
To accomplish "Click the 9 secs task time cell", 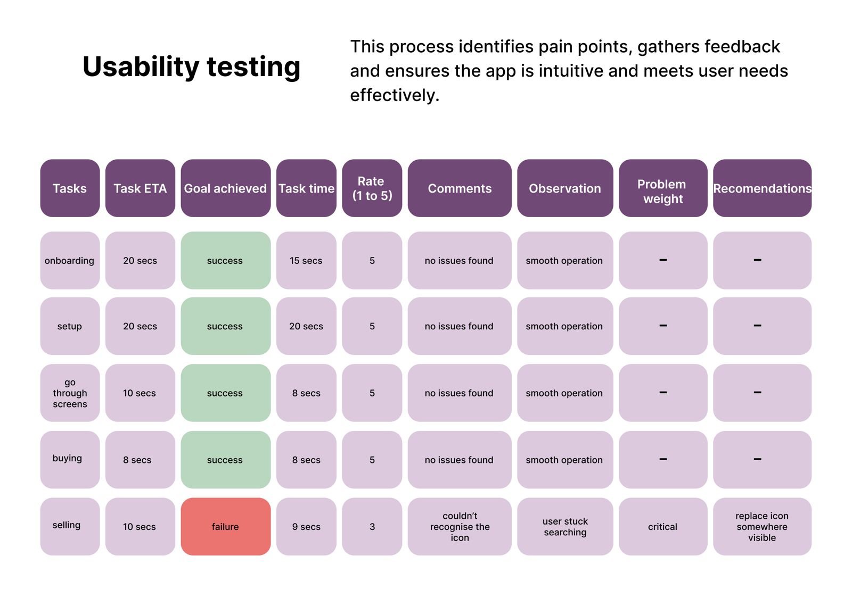I will [x=306, y=526].
